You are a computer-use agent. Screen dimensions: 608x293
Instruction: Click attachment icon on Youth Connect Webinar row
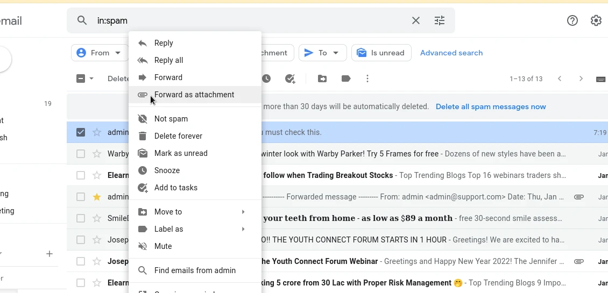[578, 261]
